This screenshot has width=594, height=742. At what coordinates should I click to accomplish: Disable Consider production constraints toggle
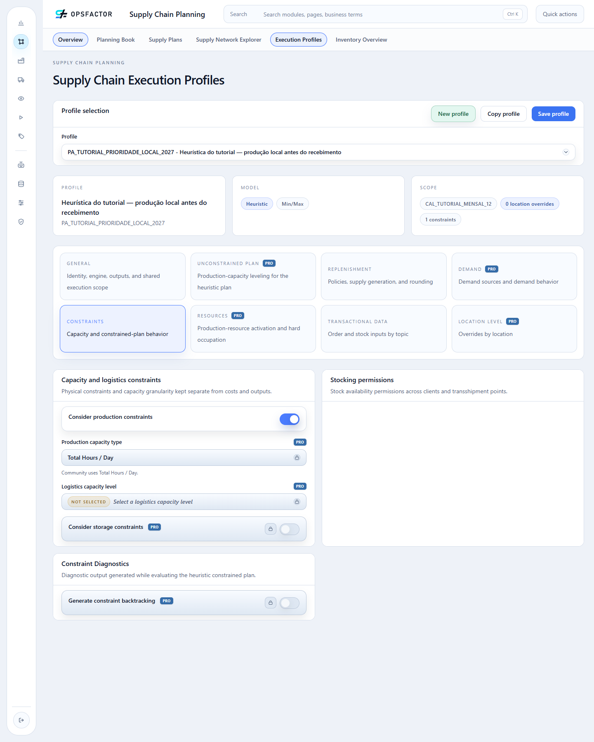[290, 419]
